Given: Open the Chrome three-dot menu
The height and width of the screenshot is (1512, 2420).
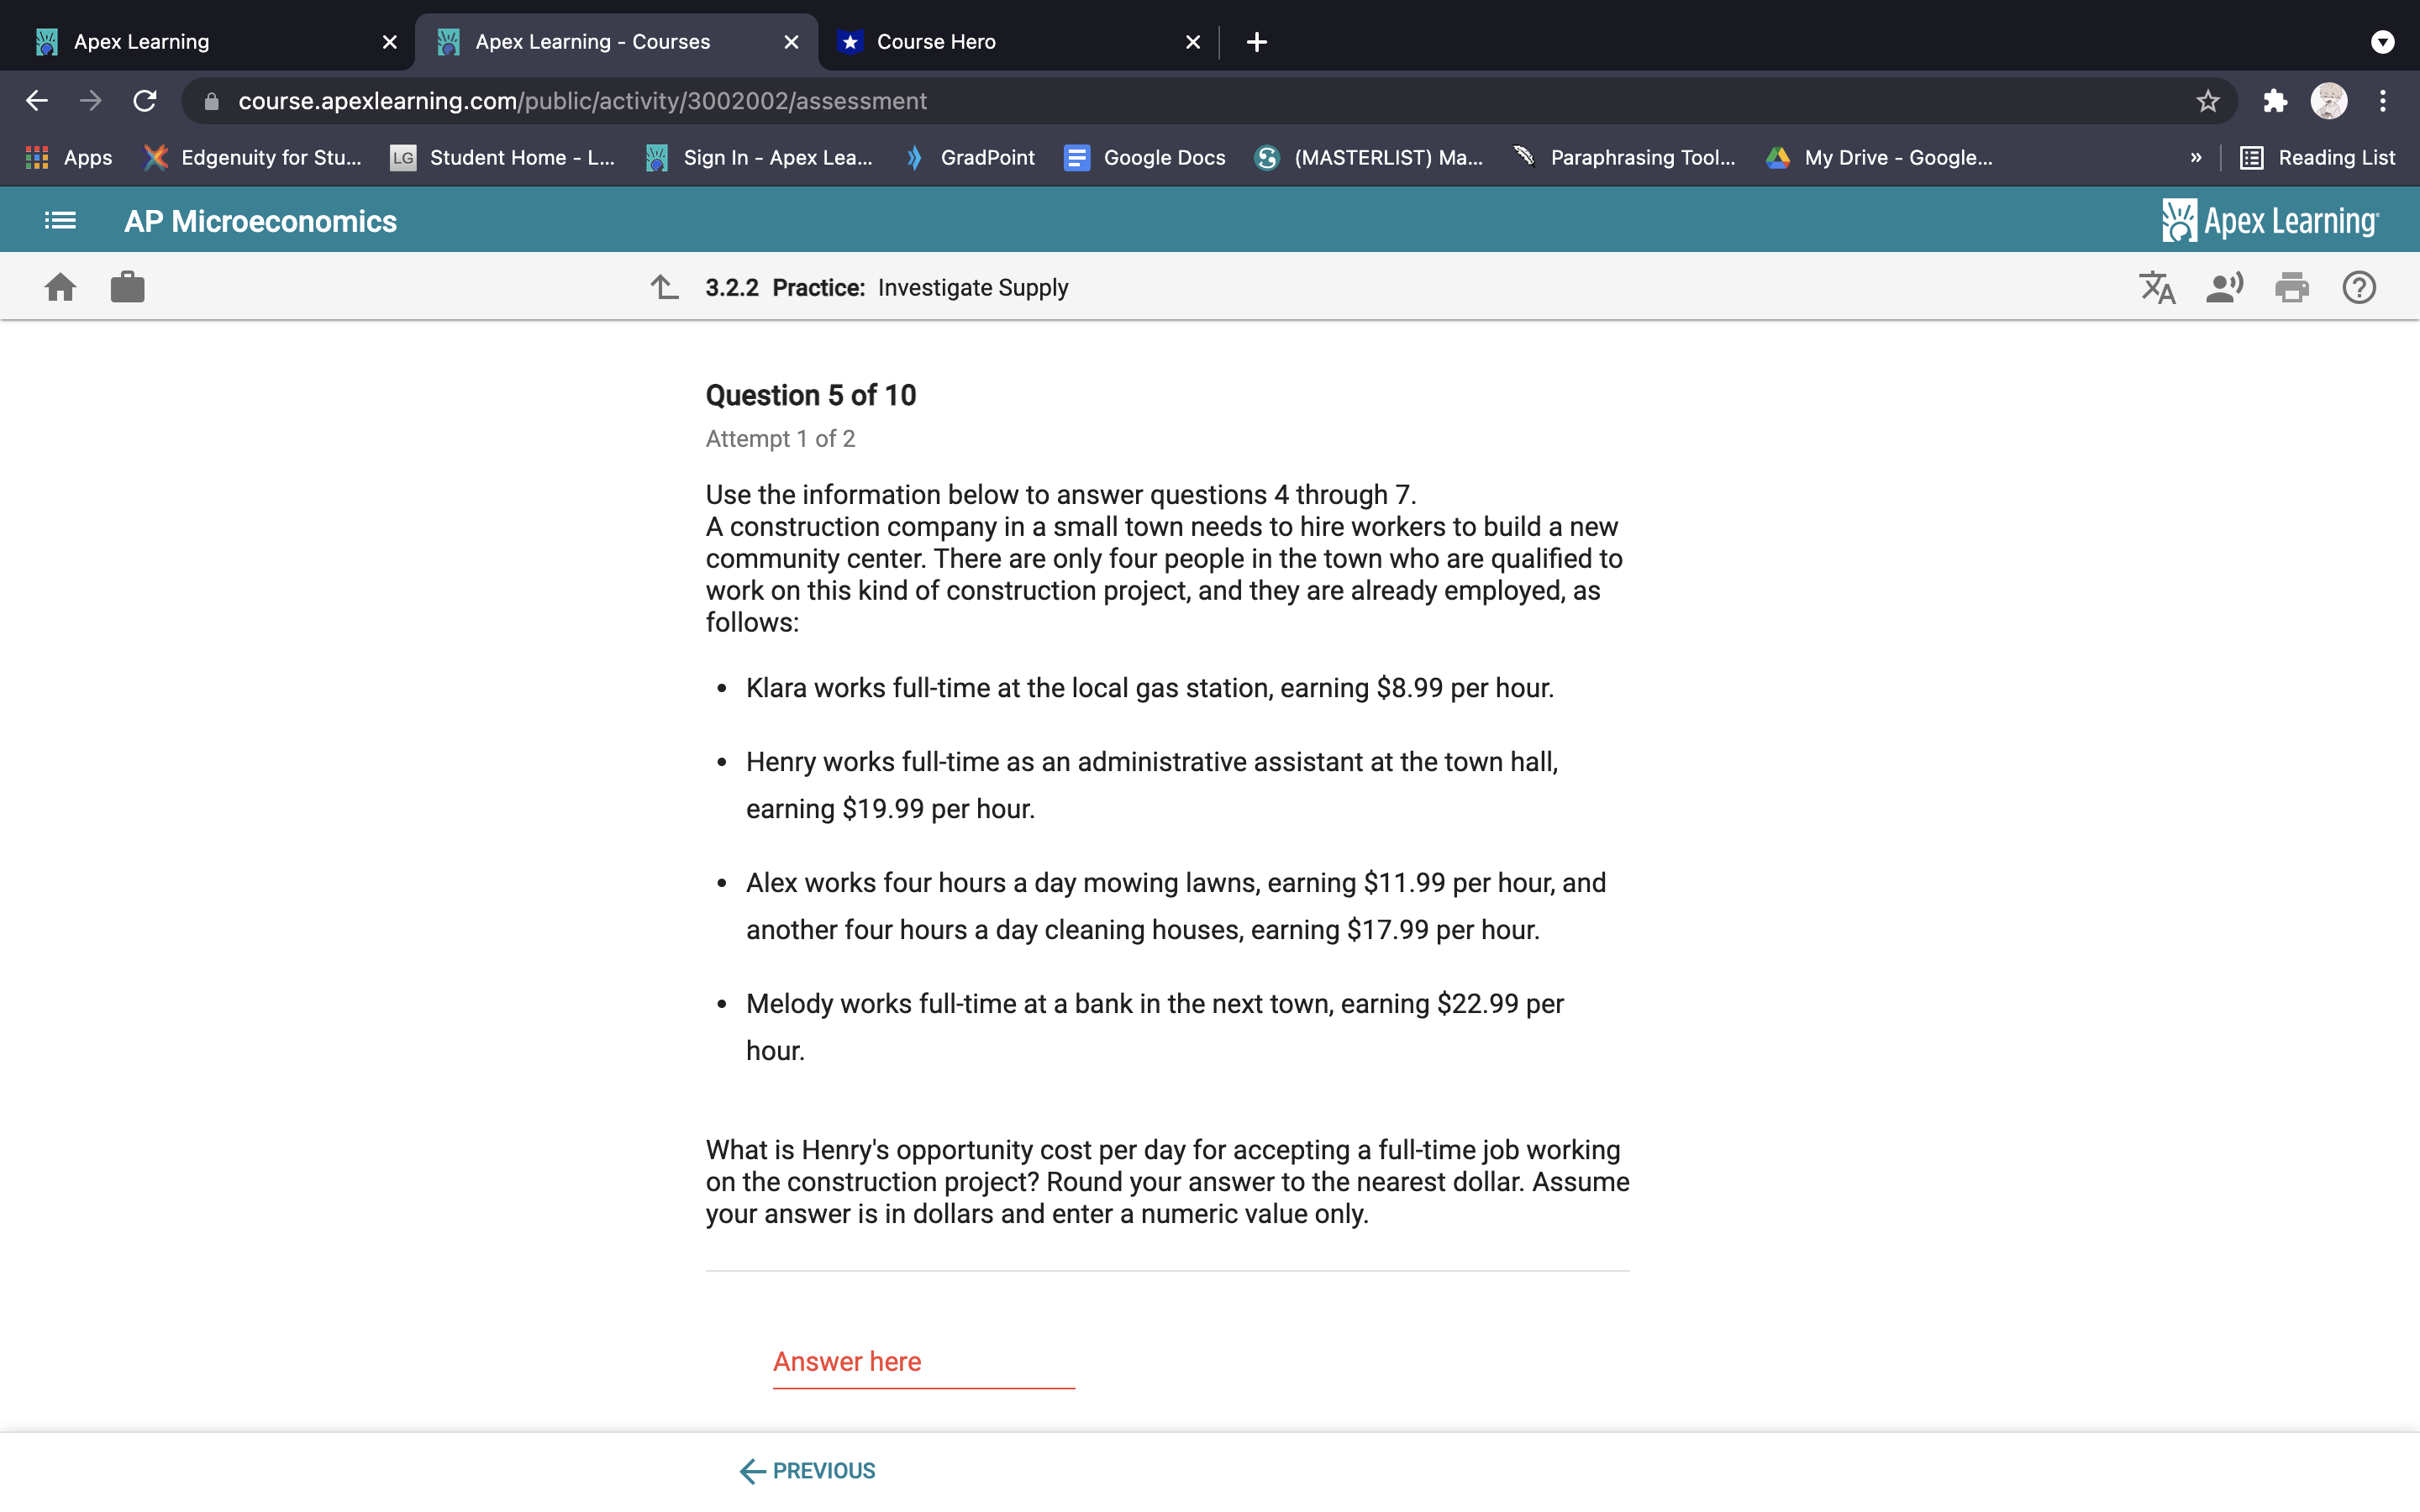Looking at the screenshot, I should point(2384,100).
